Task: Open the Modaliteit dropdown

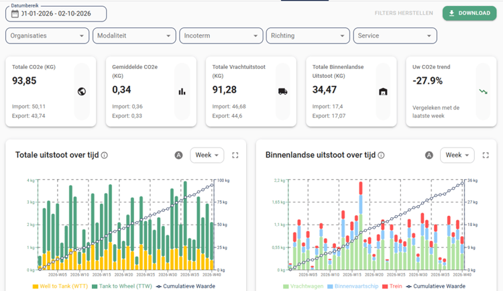Action: [x=134, y=36]
